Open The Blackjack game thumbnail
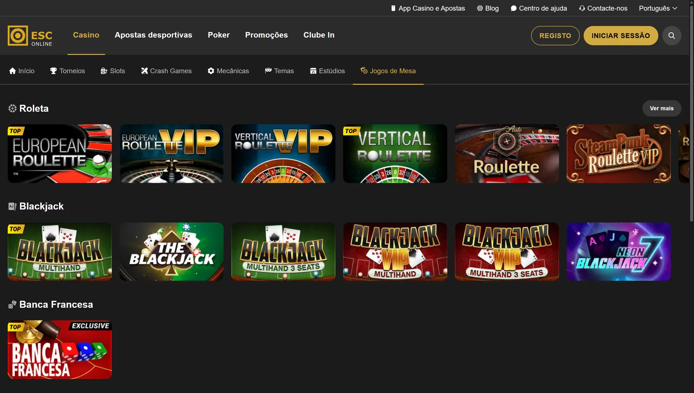 [172, 252]
